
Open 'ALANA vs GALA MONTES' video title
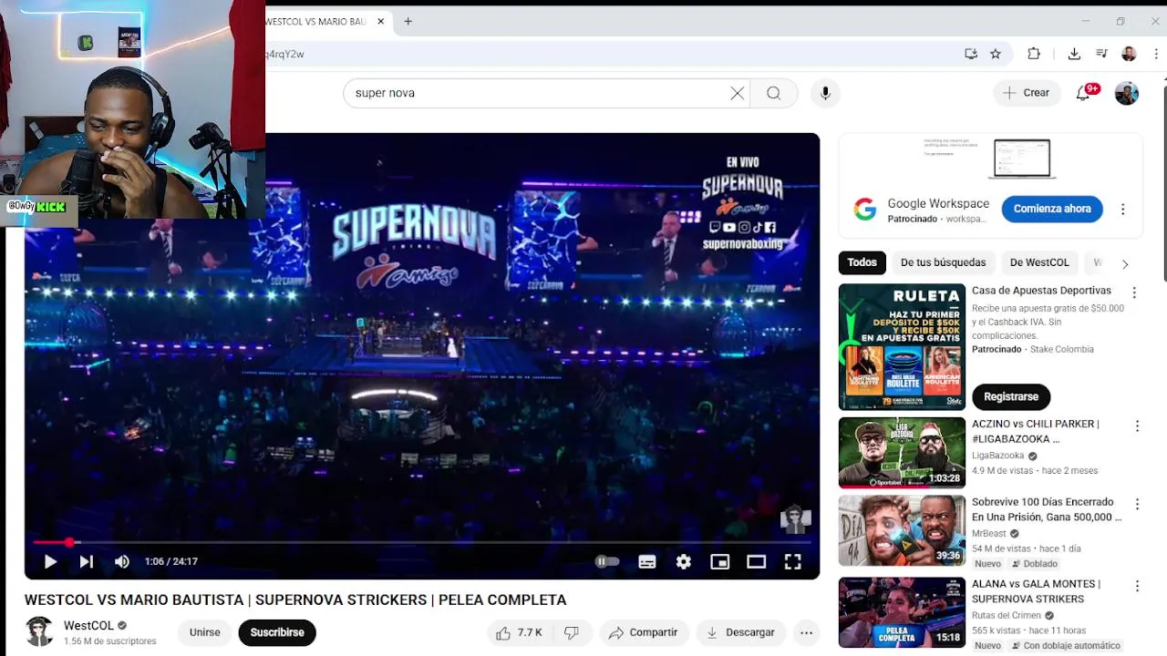(1037, 591)
